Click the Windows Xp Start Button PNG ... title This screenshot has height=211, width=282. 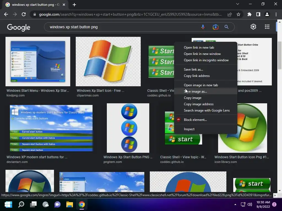(128, 157)
